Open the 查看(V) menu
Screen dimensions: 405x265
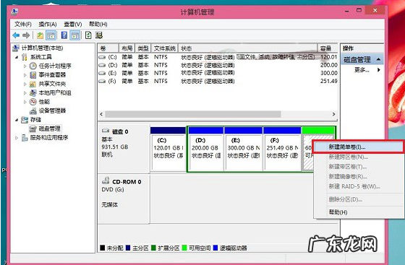(73, 25)
